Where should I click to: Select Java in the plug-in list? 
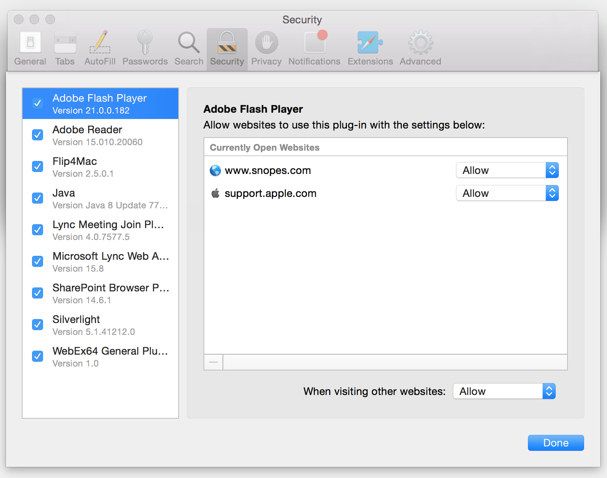(100, 198)
